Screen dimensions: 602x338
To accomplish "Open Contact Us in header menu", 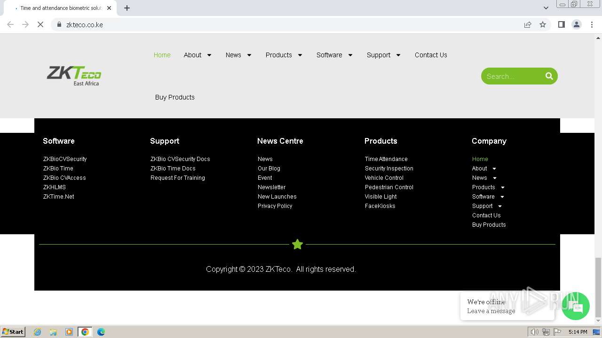I will pyautogui.click(x=431, y=55).
